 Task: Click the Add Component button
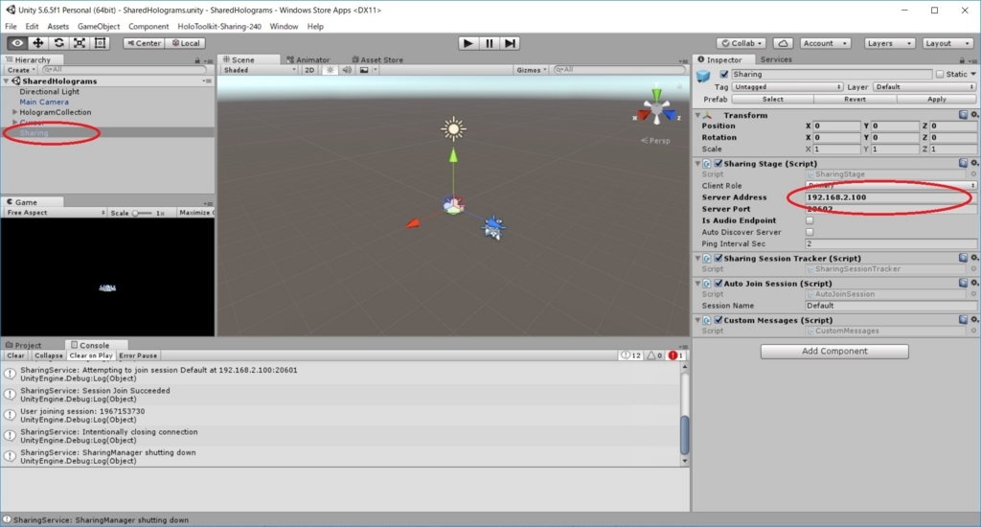point(834,351)
